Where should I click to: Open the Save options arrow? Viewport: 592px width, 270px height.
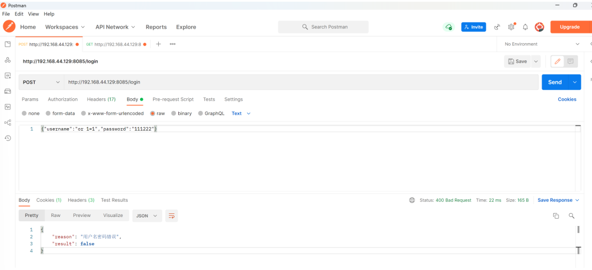pos(536,61)
